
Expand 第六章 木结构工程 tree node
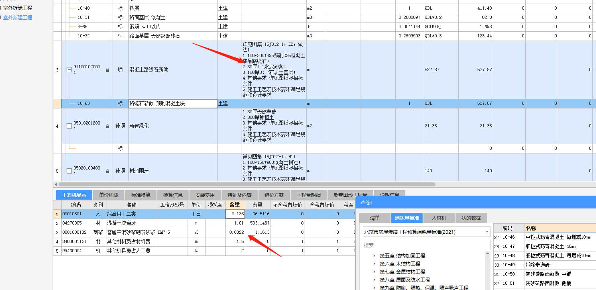click(x=374, y=264)
